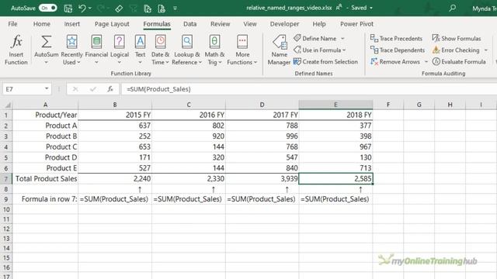Expand the Define Name dropdown arrow
The image size is (497, 279).
click(x=342, y=39)
